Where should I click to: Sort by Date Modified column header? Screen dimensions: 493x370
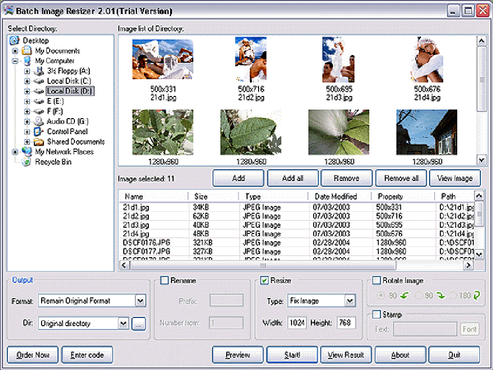(340, 196)
